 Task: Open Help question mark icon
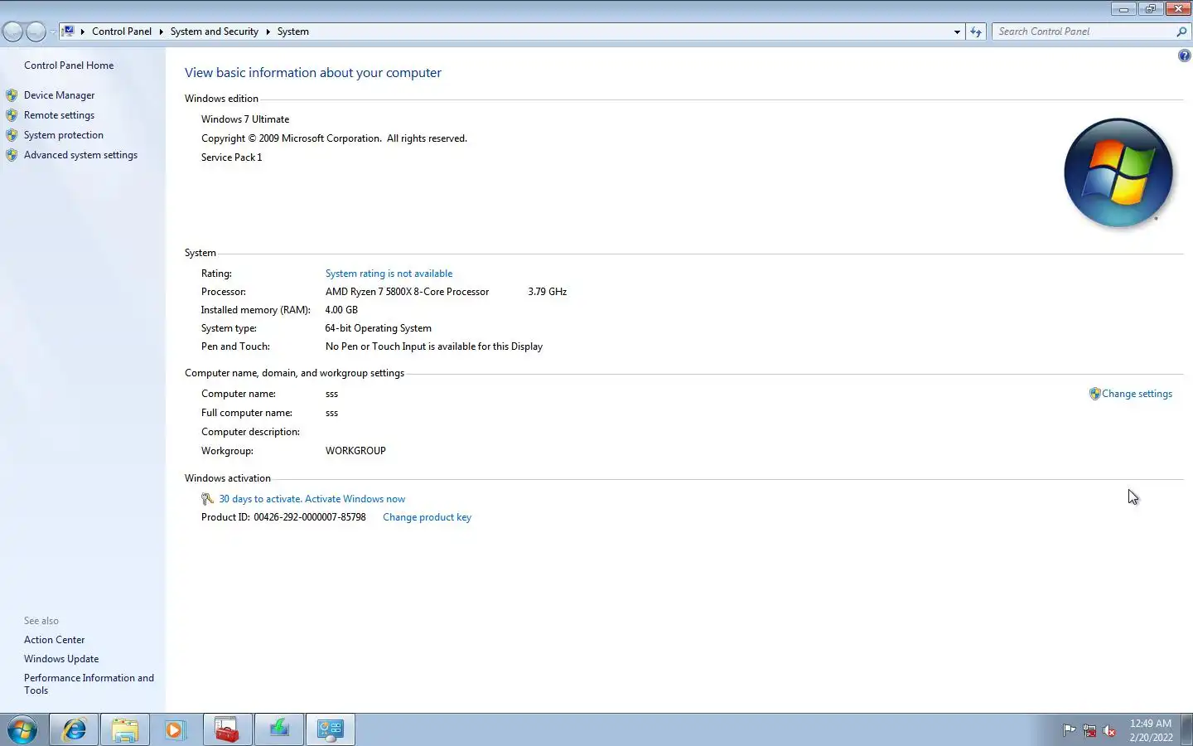tap(1184, 56)
